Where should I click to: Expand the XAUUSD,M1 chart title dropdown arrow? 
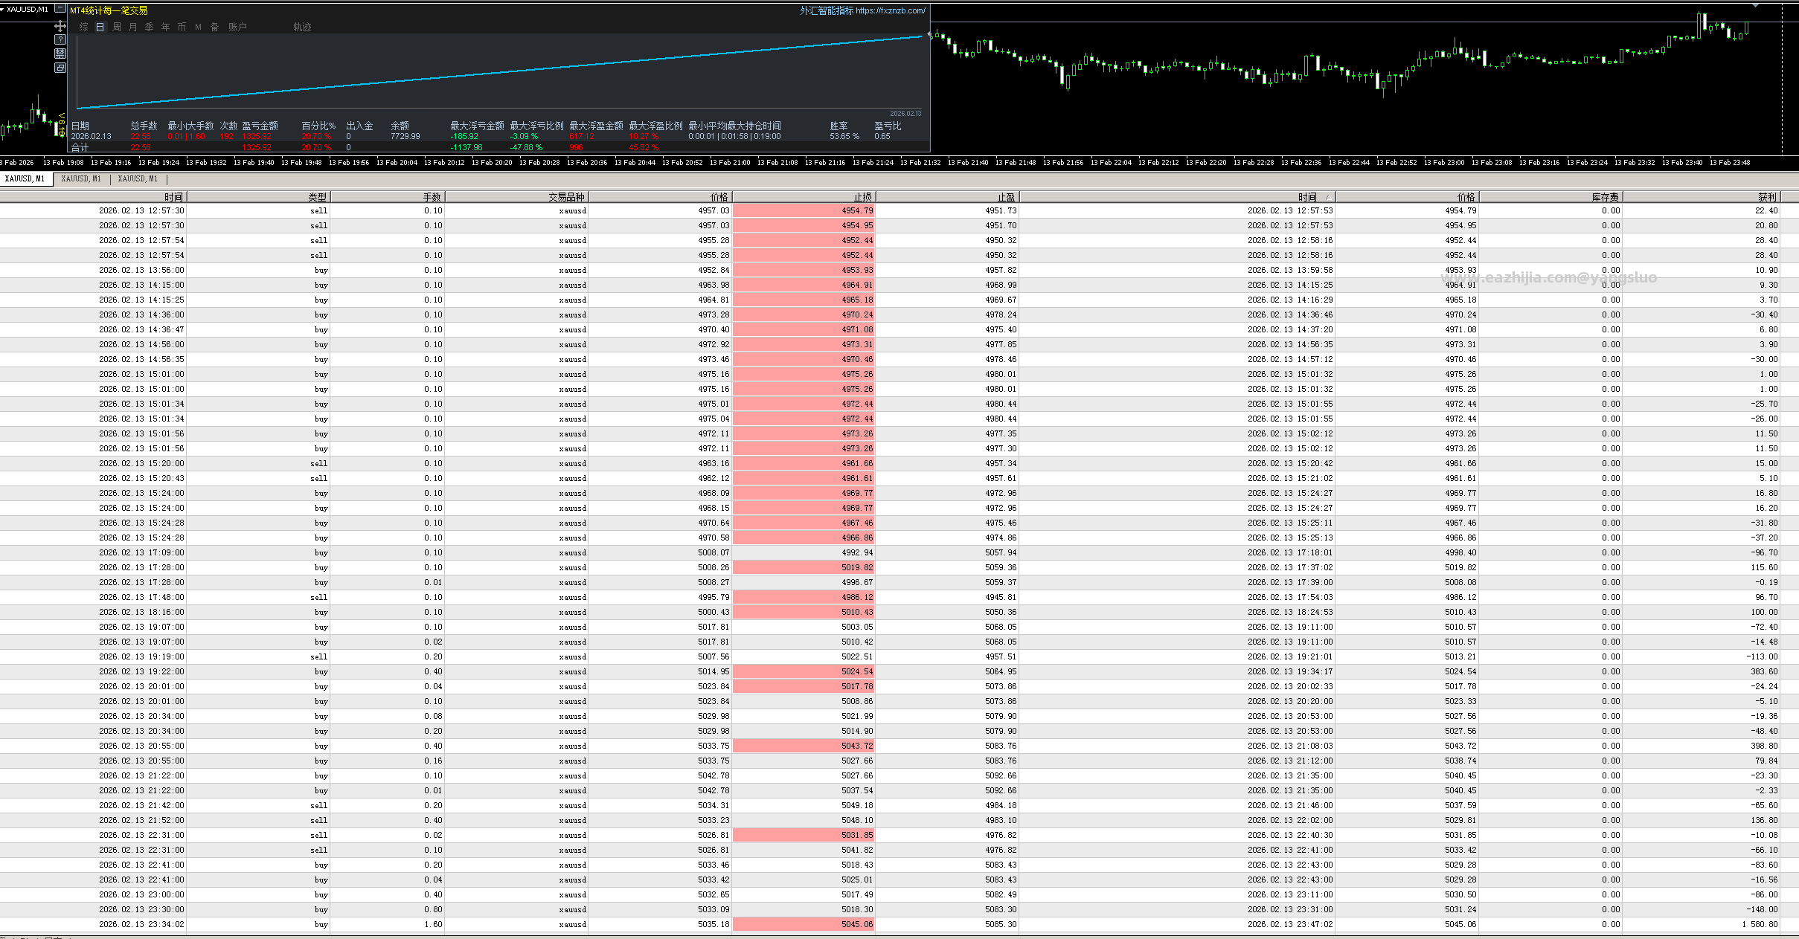(x=3, y=9)
